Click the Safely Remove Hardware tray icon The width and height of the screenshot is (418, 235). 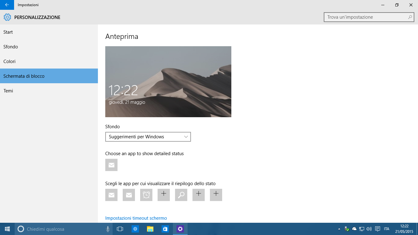tap(347, 229)
